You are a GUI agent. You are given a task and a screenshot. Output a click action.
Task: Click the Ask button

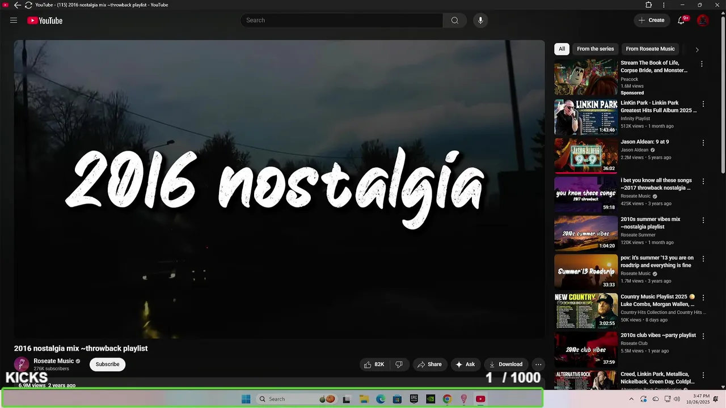pos(465,364)
